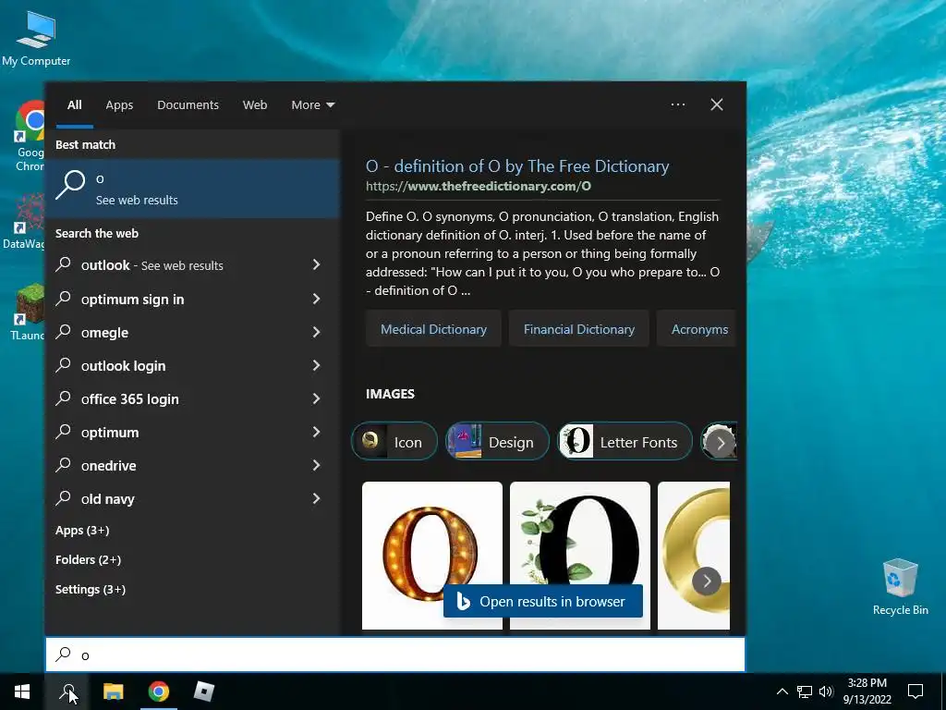Select the DataWagon desktop shortcut
Image resolution: width=946 pixels, height=710 pixels.
[24, 221]
